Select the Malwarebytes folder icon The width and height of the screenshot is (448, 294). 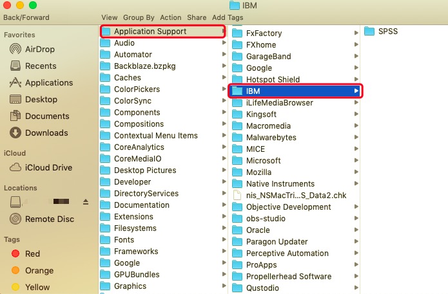[237, 138]
